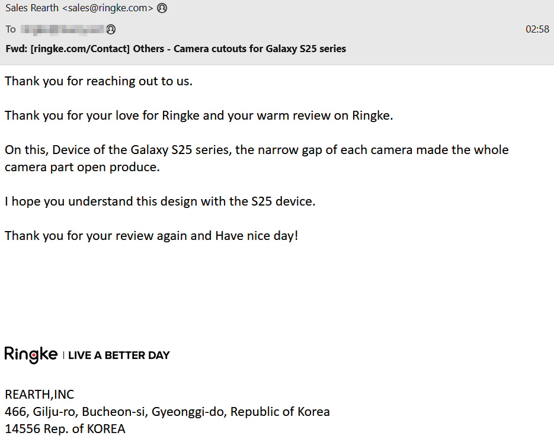The image size is (554, 439).
Task: Click the line starting "On this, Device"
Action: pos(257,150)
